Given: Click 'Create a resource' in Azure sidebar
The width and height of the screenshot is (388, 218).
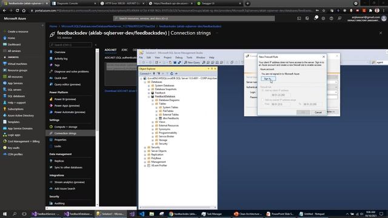Looking at the screenshot, I should pos(18,31).
